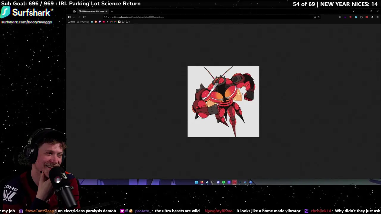The width and height of the screenshot is (381, 214).
Task: Open the purple wizard hat extension
Action: pyautogui.click(x=345, y=17)
